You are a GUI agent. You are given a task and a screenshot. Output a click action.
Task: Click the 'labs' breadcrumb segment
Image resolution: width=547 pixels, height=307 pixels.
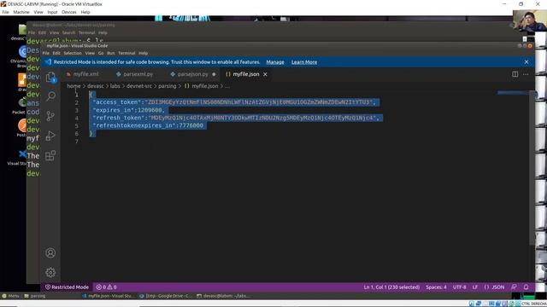coord(115,86)
